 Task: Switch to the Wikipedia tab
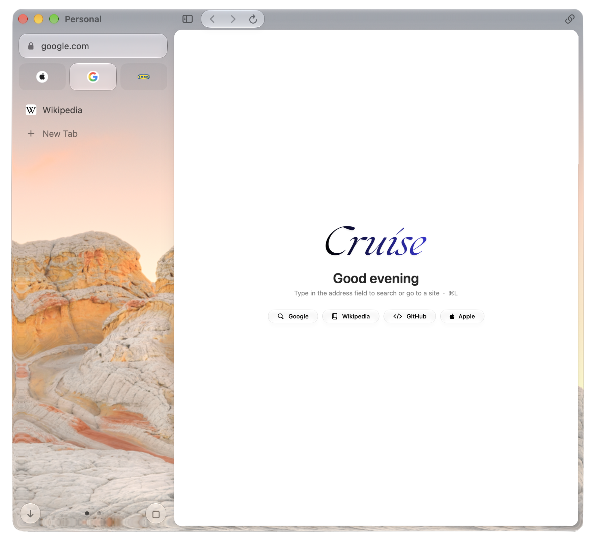pyautogui.click(x=93, y=110)
